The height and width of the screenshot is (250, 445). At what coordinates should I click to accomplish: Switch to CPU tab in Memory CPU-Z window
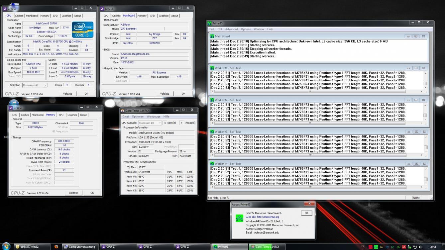(14, 115)
